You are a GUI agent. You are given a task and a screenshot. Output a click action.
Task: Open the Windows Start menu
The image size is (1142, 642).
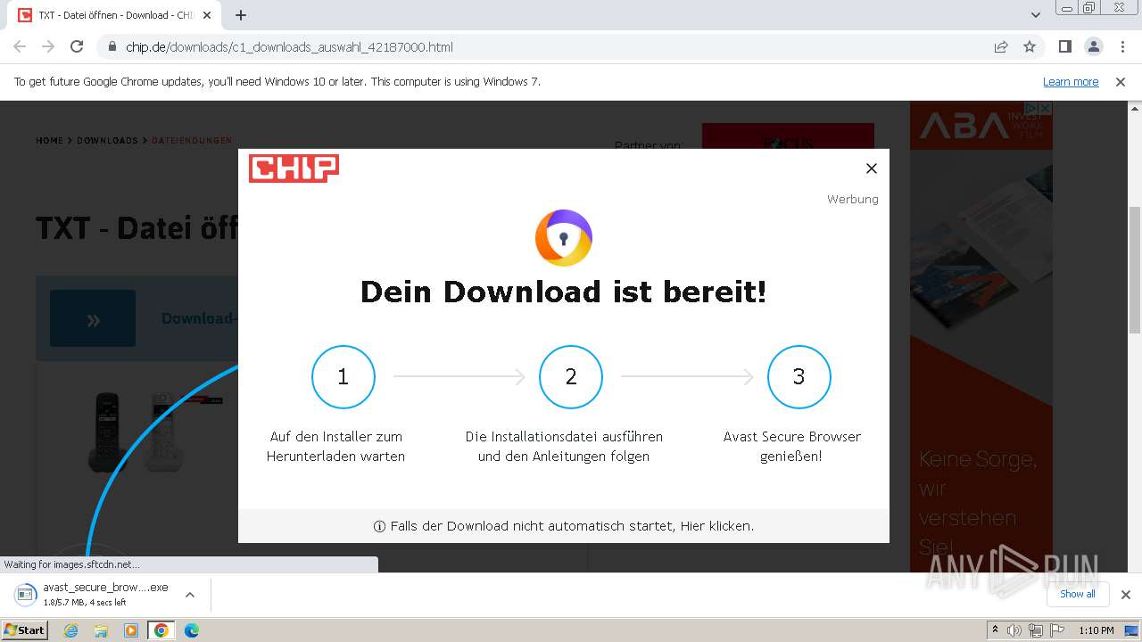point(25,630)
